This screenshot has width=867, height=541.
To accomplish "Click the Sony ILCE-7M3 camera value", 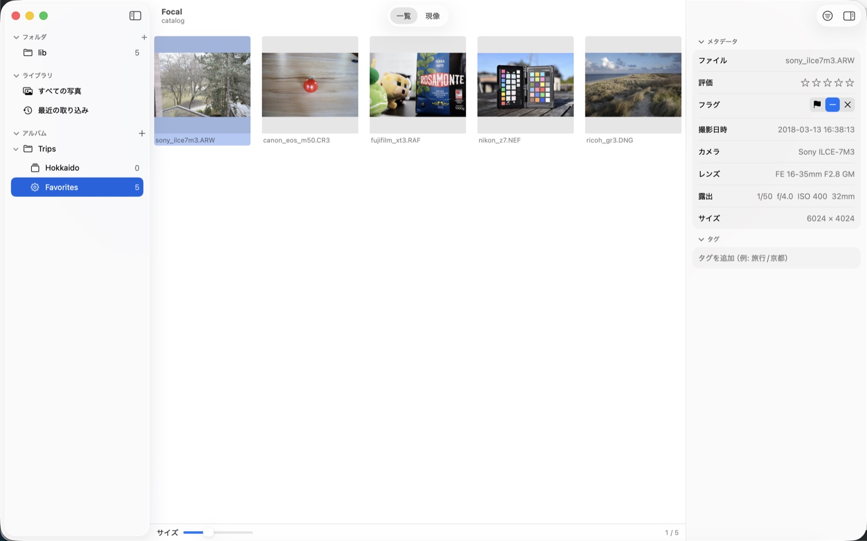I will 826,152.
